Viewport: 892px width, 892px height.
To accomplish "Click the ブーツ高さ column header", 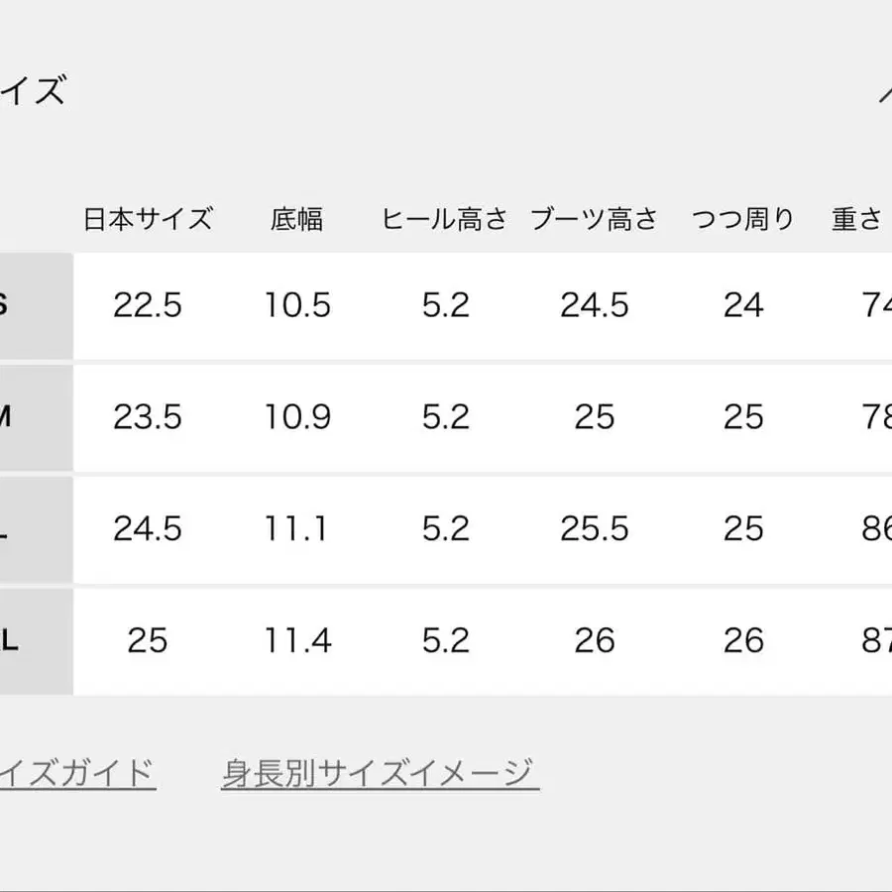I will tap(594, 219).
